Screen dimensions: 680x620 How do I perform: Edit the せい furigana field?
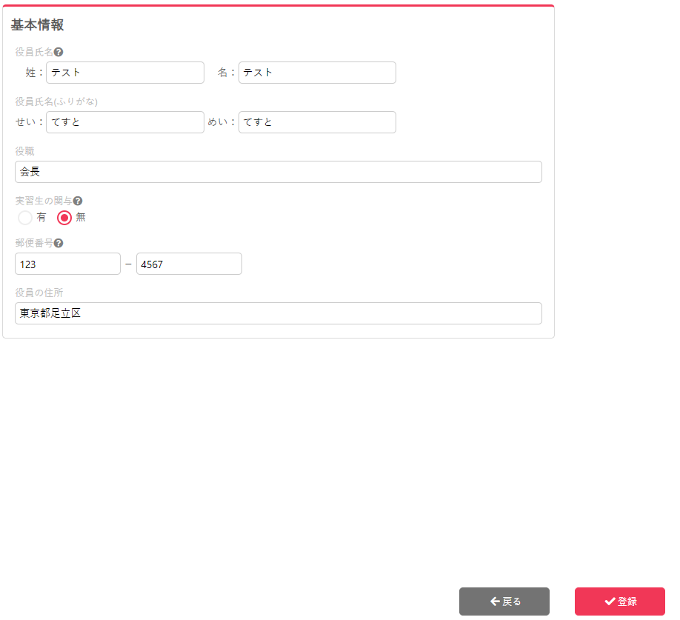coord(124,122)
